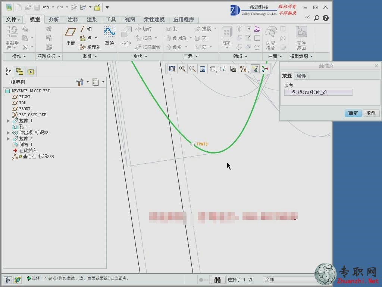Choose the Revolve (旋转) tool
The image size is (382, 287).
[x=144, y=29]
